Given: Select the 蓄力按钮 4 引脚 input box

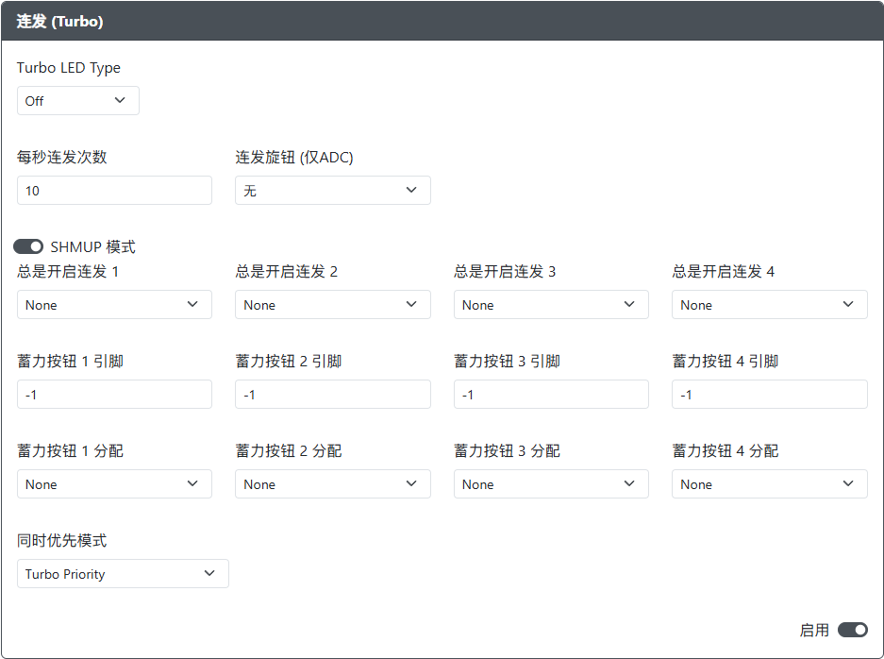Looking at the screenshot, I should [x=769, y=395].
